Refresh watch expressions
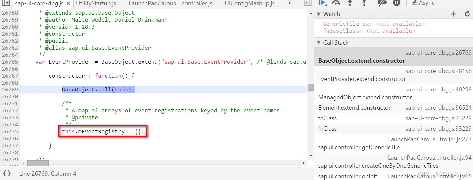The height and width of the screenshot is (180, 473). [467, 14]
